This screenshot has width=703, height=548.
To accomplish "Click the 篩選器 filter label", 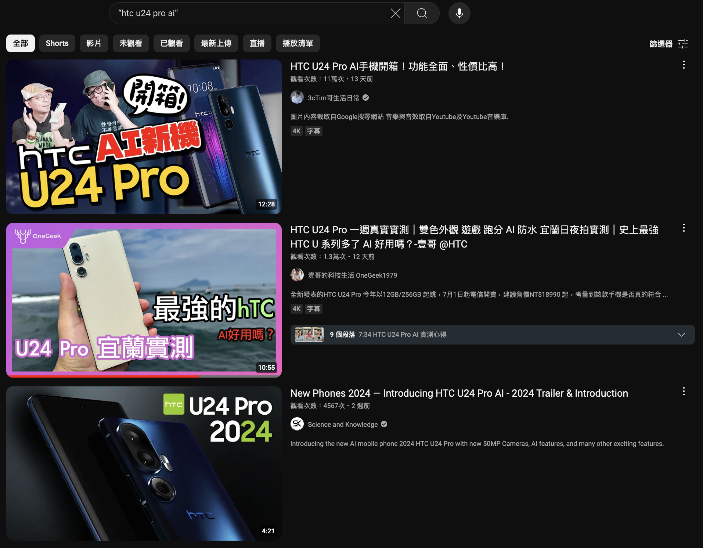I will 661,44.
